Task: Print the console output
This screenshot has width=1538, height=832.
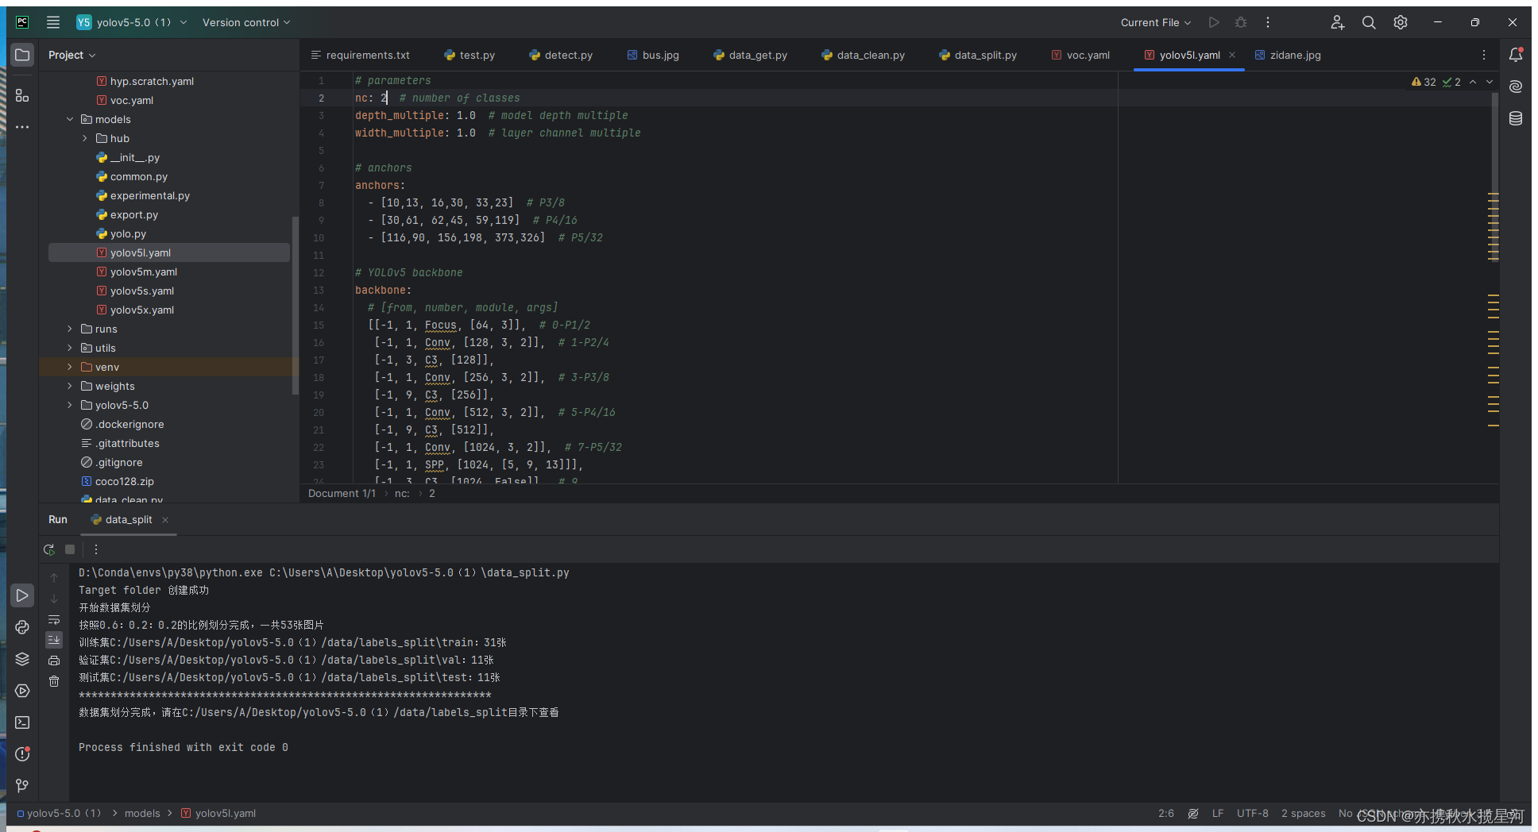Action: 54,661
